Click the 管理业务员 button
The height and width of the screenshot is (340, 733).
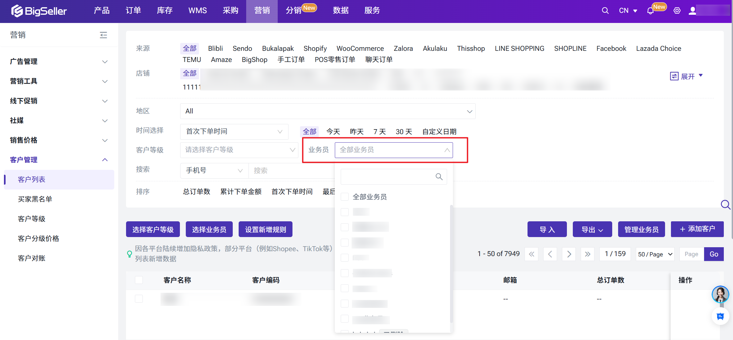pyautogui.click(x=641, y=229)
